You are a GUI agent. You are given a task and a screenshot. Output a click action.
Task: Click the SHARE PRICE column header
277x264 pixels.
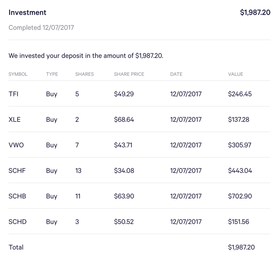129,74
